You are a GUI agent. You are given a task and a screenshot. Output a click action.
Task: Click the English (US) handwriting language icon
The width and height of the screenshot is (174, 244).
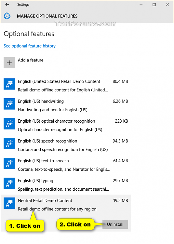(9, 104)
